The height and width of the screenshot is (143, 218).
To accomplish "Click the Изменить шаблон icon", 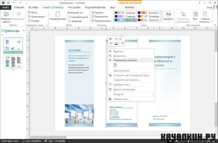I will 6,14.
